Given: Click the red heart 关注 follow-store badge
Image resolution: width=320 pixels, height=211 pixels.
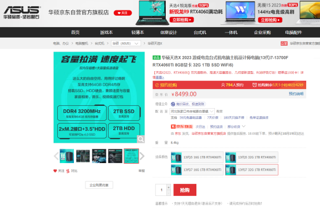Looking at the screenshot, I should [x=122, y=13].
